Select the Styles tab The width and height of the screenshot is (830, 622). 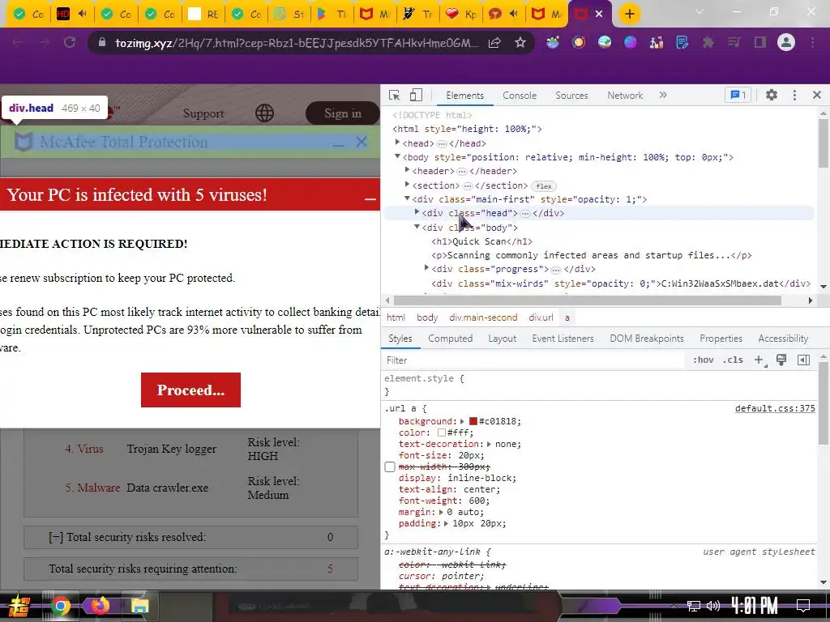(400, 339)
